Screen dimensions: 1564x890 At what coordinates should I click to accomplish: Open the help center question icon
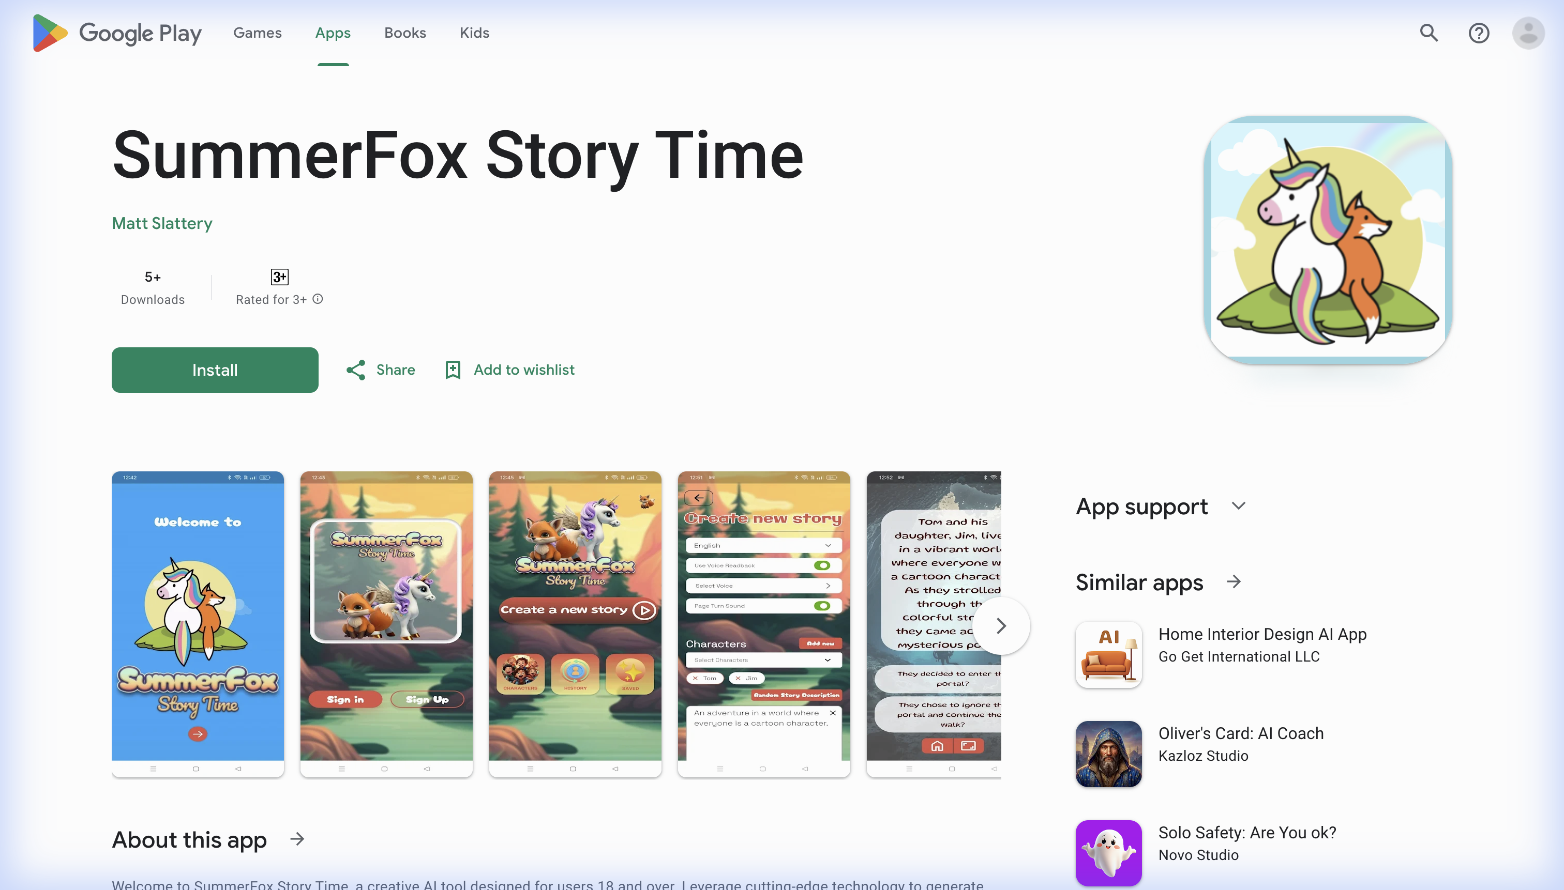(1478, 33)
